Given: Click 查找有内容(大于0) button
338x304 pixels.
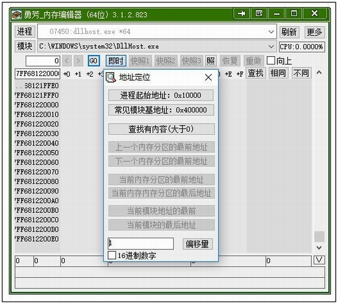Looking at the screenshot, I should (161, 129).
